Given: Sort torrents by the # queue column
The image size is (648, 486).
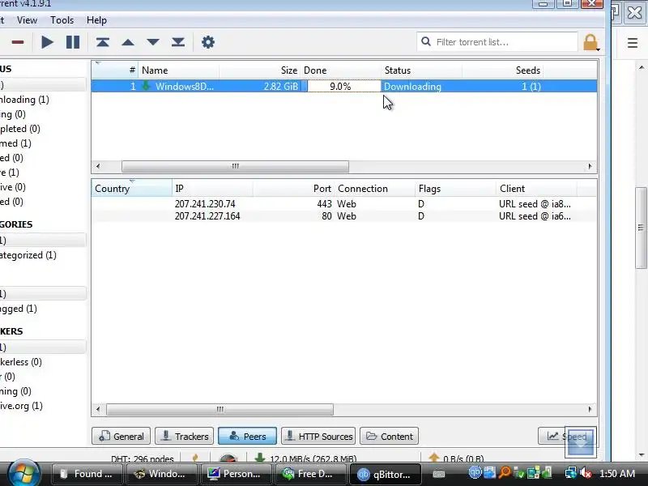Looking at the screenshot, I should click(x=115, y=70).
